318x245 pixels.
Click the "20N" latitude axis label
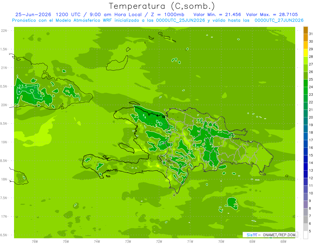[x=4, y=105]
